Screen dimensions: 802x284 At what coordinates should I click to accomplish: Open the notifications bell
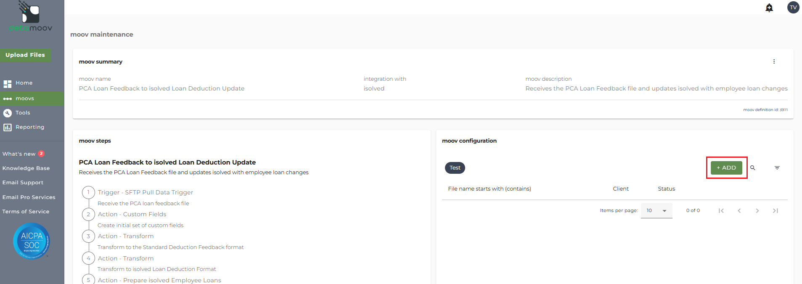[x=769, y=8]
